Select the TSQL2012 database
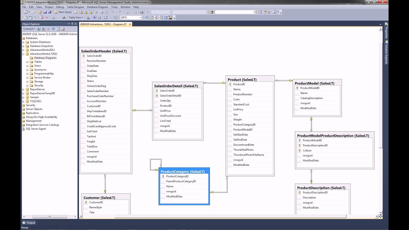Screen dimensions: 409x230 pos(35,101)
